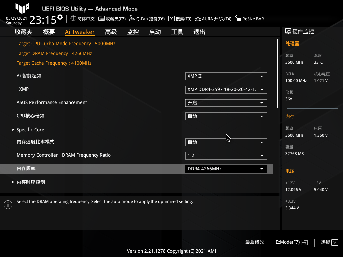343x257 pixels.
Task: Click the 最后修改 button
Action: 255,242
